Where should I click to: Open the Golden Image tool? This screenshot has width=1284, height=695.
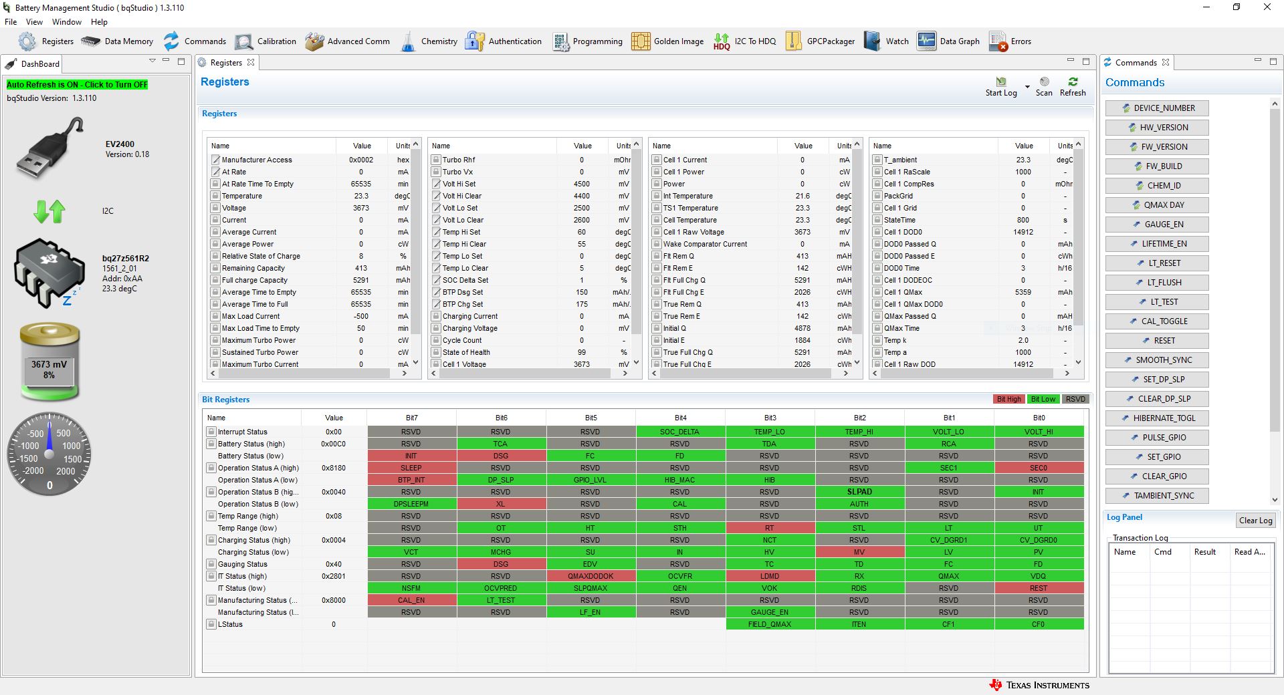tap(667, 41)
